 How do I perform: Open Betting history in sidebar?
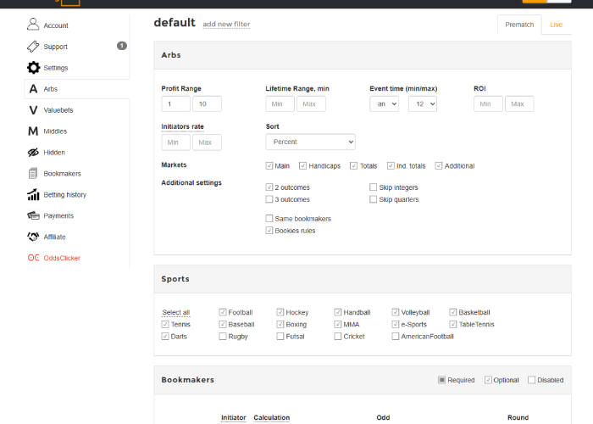64,194
